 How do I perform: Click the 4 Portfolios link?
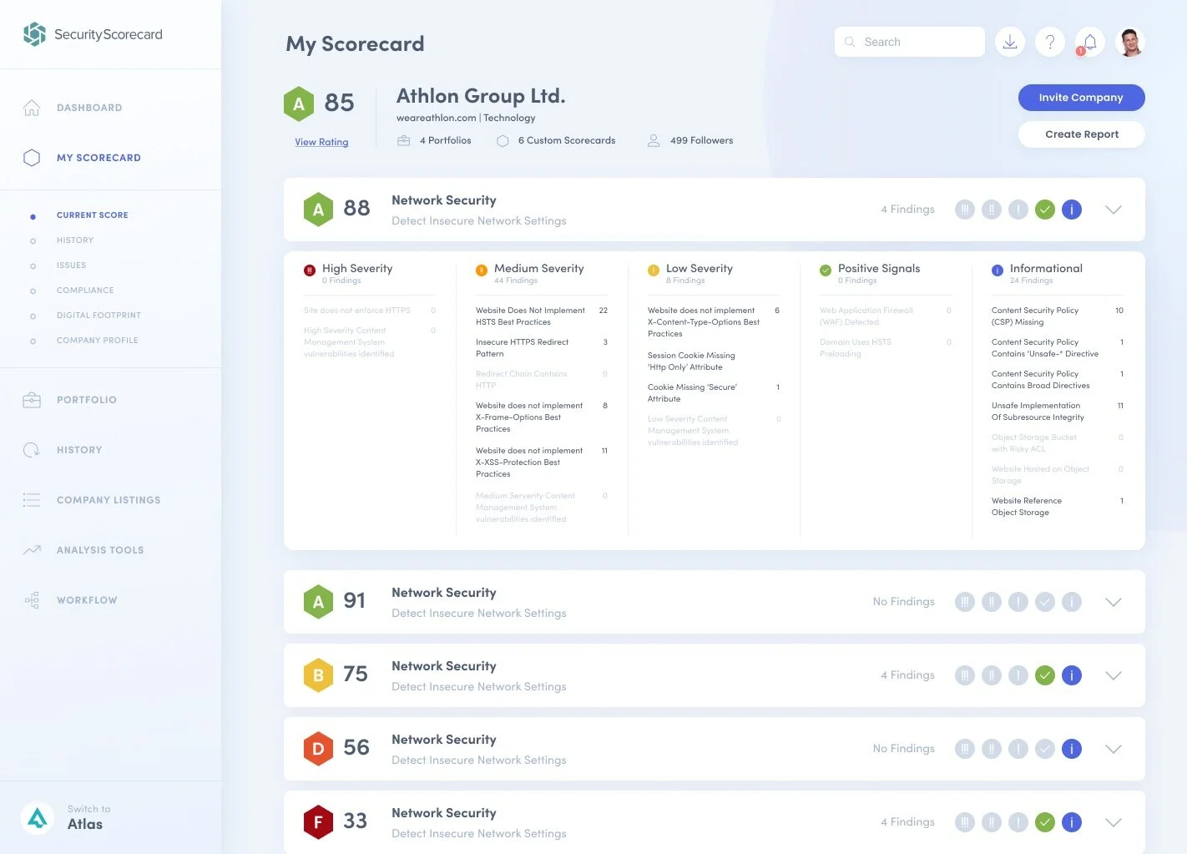(x=446, y=140)
